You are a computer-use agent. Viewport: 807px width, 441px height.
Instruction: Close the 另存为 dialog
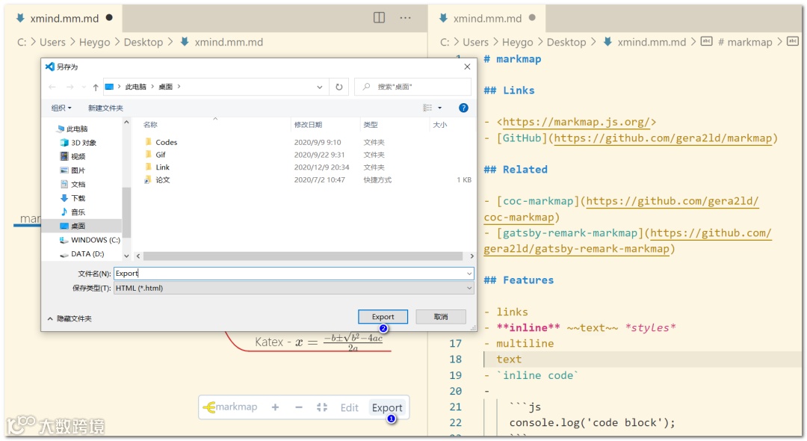[x=467, y=67]
